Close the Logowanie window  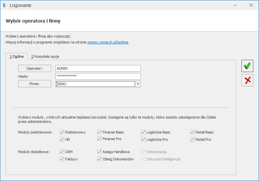251,5
